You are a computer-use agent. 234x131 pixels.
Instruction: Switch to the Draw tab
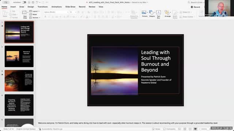click(x=22, y=7)
